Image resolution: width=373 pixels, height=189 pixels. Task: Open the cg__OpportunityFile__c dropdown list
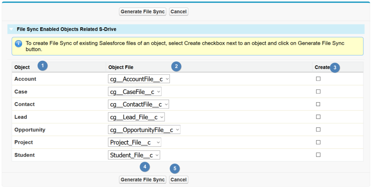(x=144, y=130)
